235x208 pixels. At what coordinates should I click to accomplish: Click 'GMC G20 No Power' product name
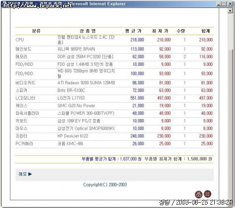pos(76,105)
